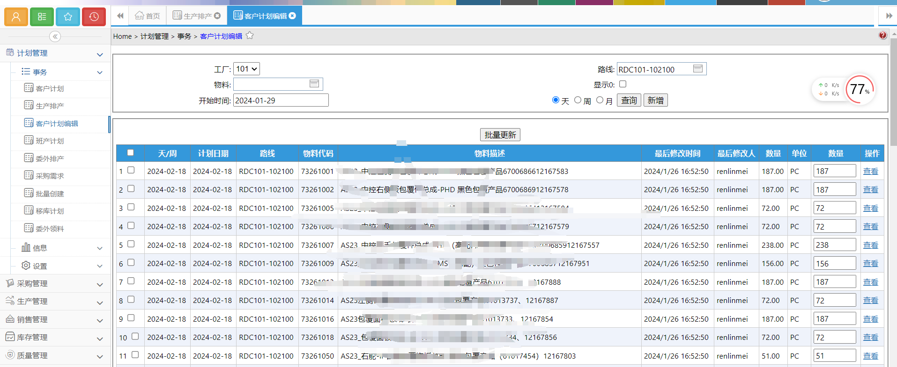
Task: Check the row 3 checkbox
Action: (131, 207)
